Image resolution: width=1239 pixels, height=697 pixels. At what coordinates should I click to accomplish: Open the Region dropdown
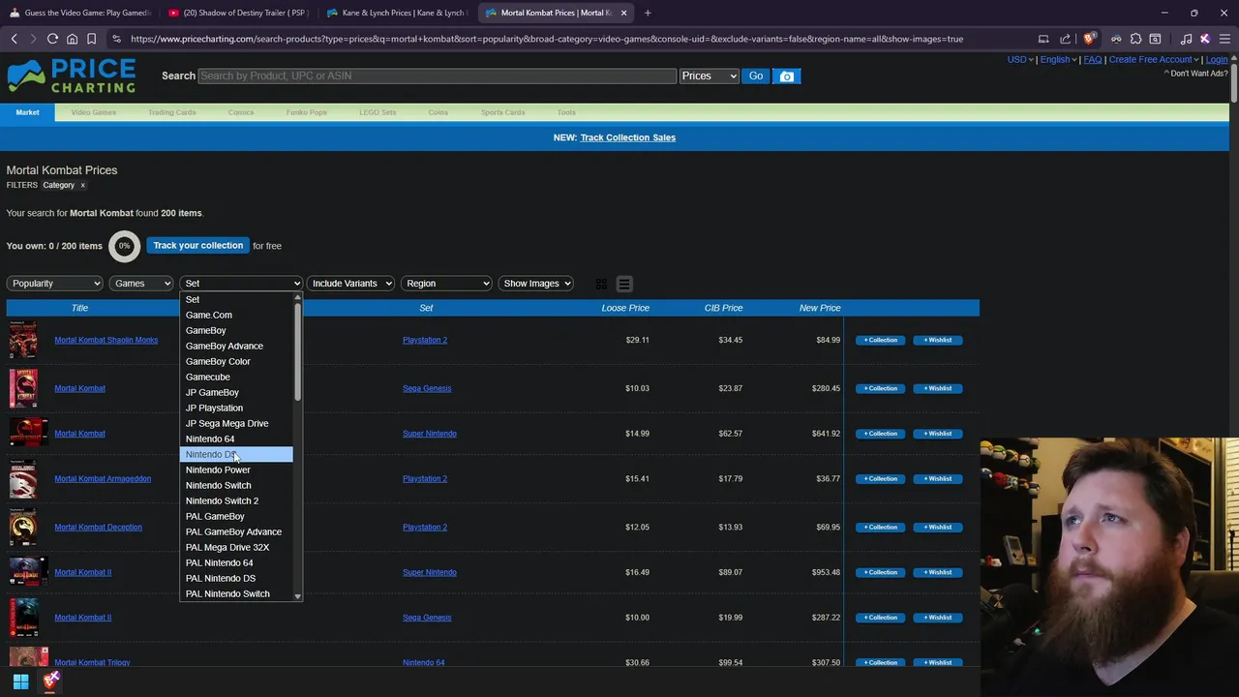(446, 284)
